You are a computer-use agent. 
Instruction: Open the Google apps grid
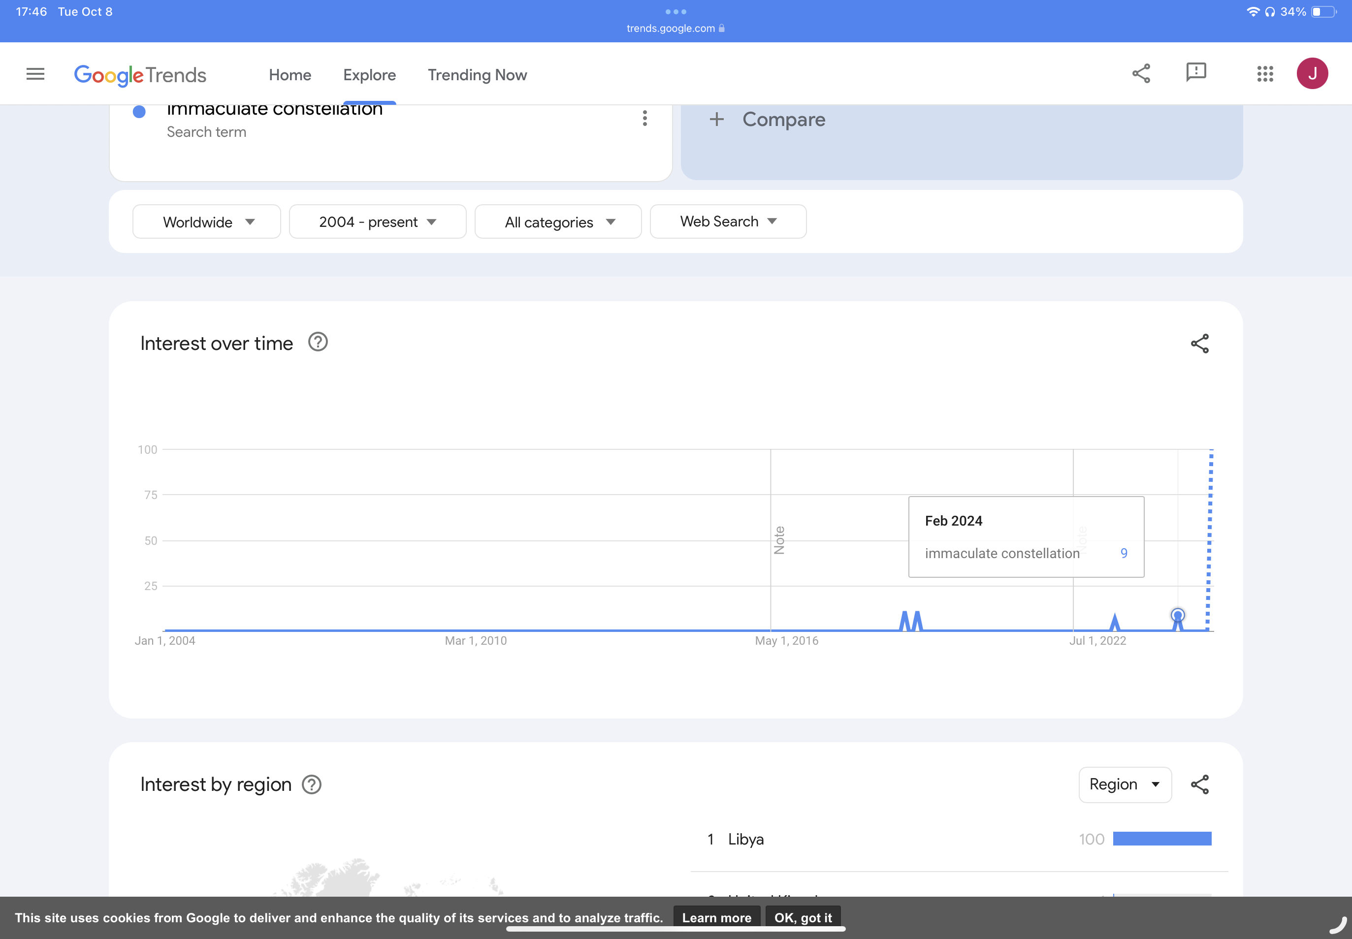[x=1265, y=73]
